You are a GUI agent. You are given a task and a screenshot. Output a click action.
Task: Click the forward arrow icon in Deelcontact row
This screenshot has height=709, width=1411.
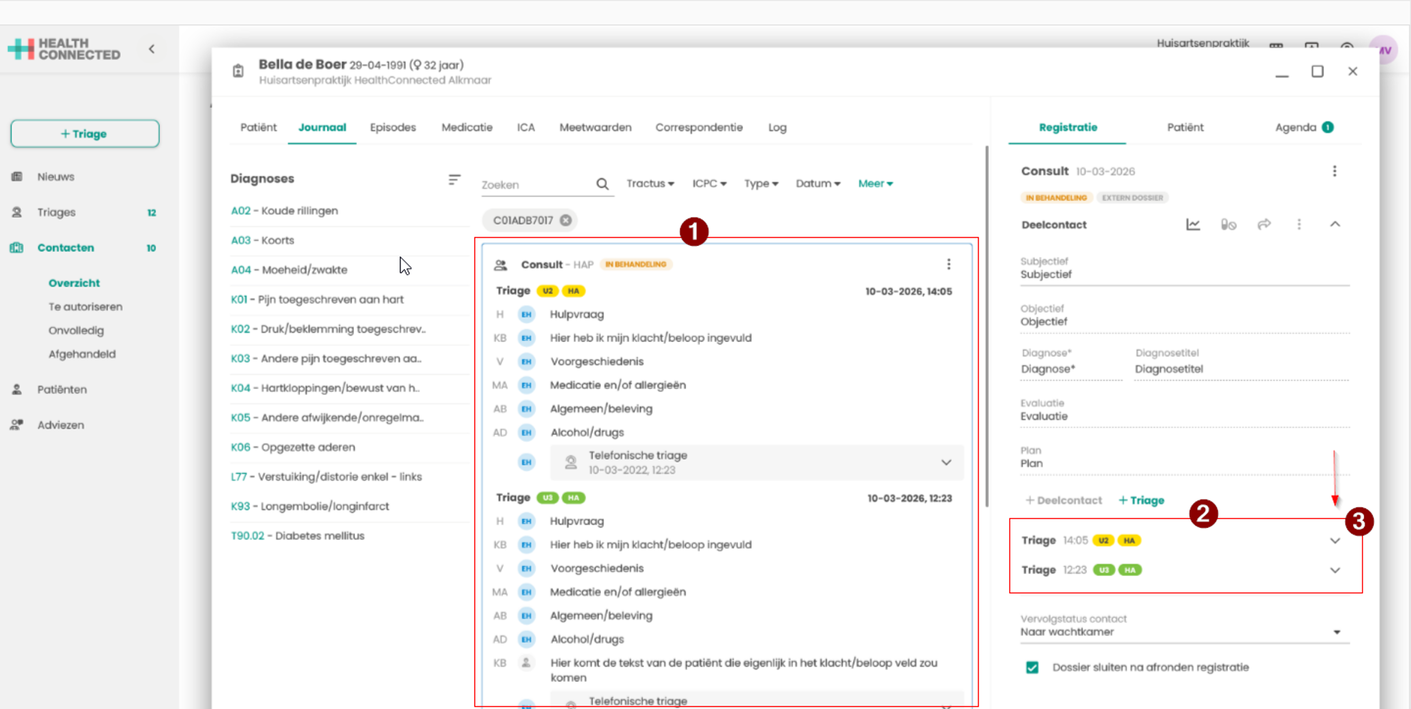[x=1264, y=224]
